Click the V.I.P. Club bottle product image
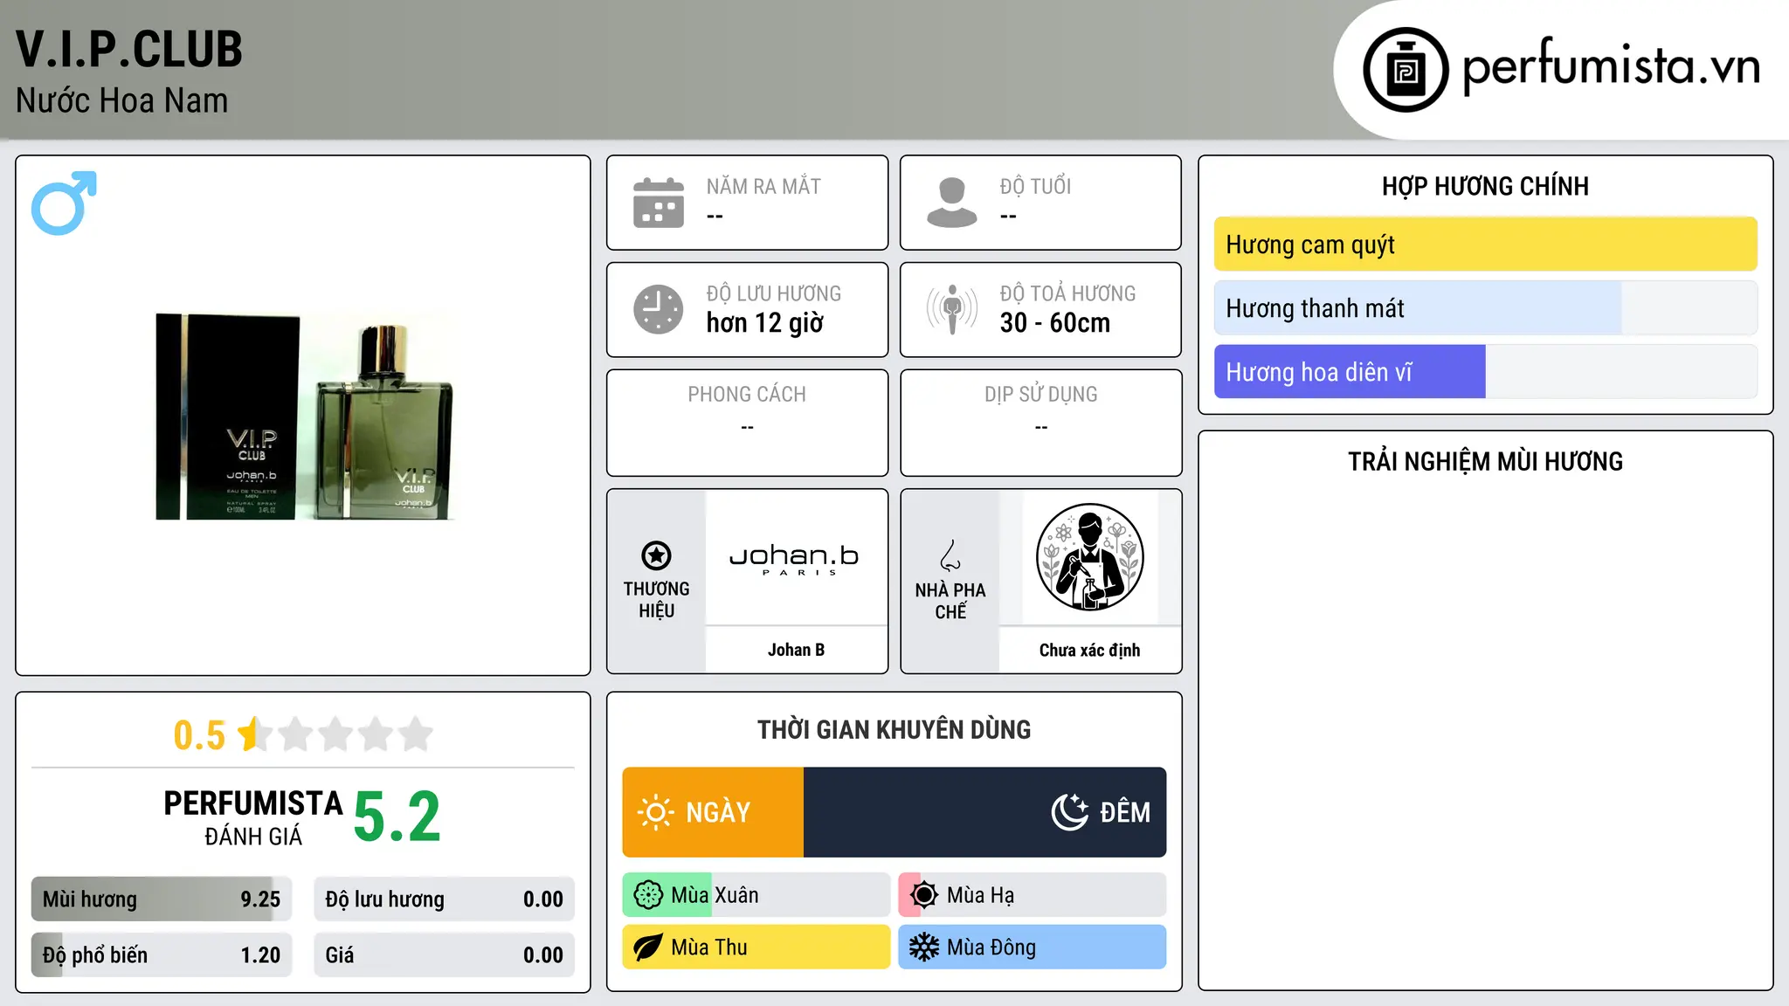Viewport: 1789px width, 1006px height. [303, 416]
